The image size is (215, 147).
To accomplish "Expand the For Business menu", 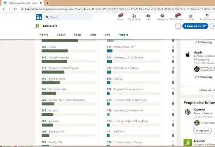I will [x=207, y=17].
